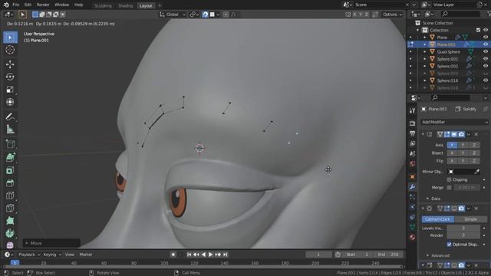Remove the Mirror modifier with its X

tap(476, 134)
